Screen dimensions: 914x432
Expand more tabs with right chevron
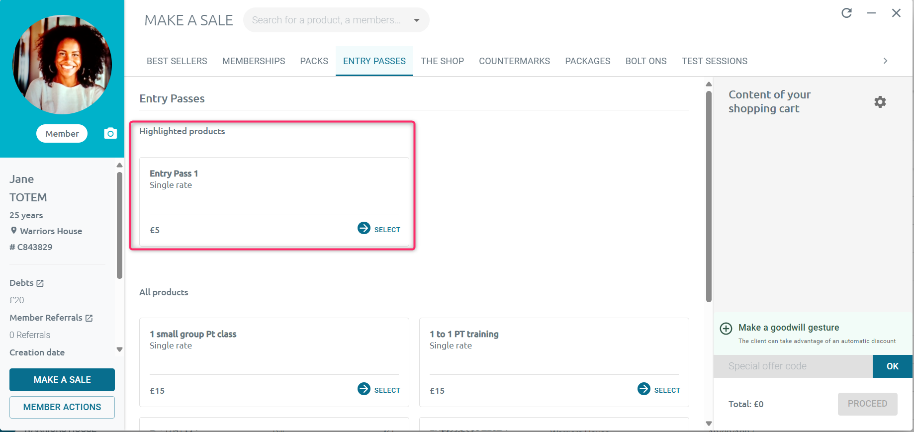(885, 61)
